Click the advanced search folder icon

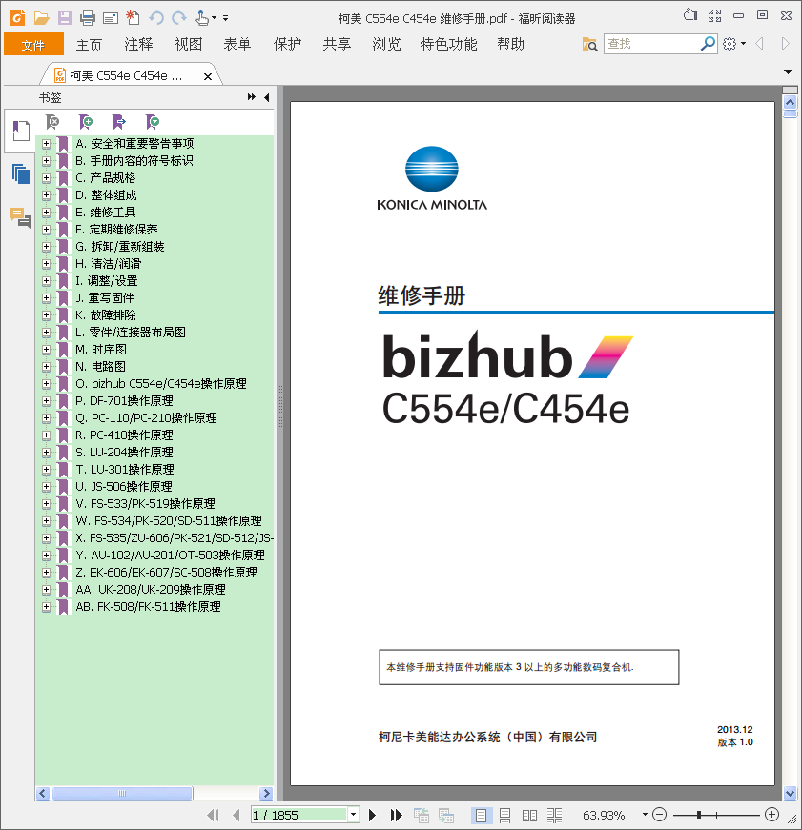point(589,44)
